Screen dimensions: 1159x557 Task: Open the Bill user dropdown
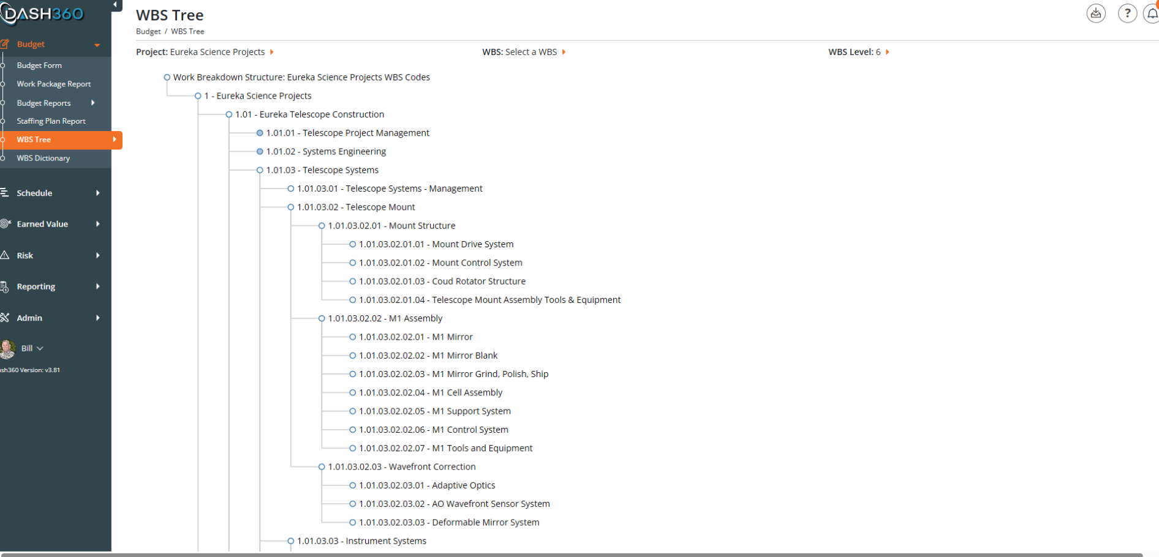32,348
